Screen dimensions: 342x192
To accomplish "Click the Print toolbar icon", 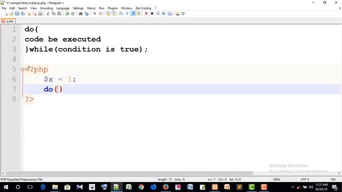I will [40, 14].
